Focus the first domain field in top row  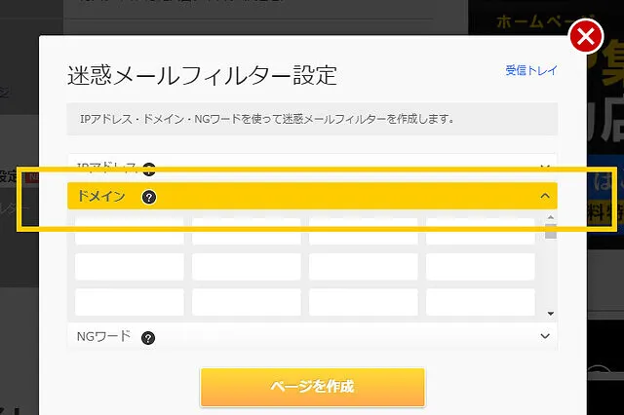(x=129, y=231)
